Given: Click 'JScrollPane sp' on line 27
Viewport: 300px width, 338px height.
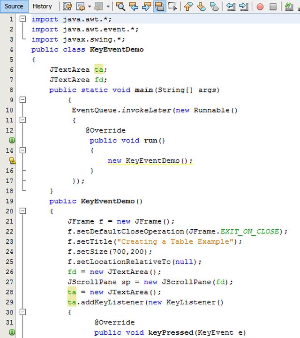Looking at the screenshot, I should tap(99, 282).
